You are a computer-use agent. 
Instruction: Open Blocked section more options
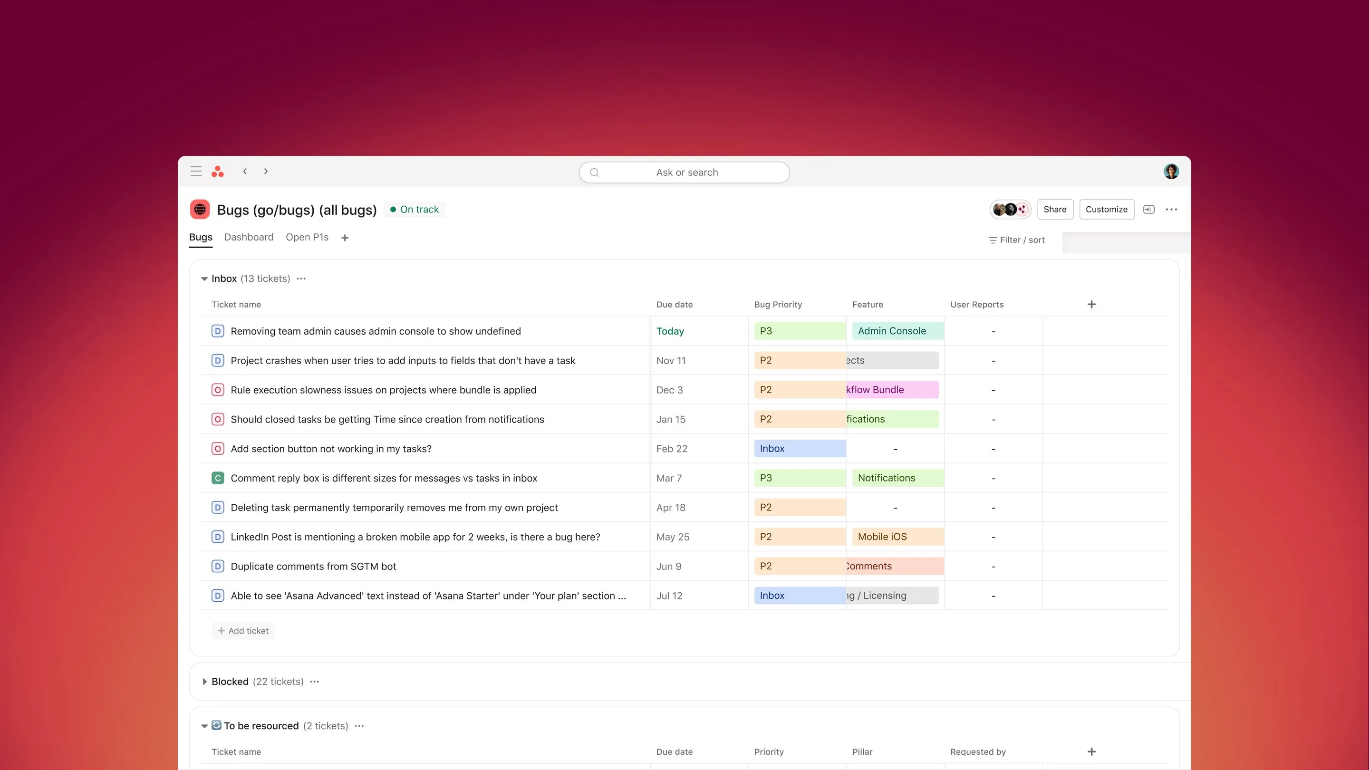(x=315, y=681)
